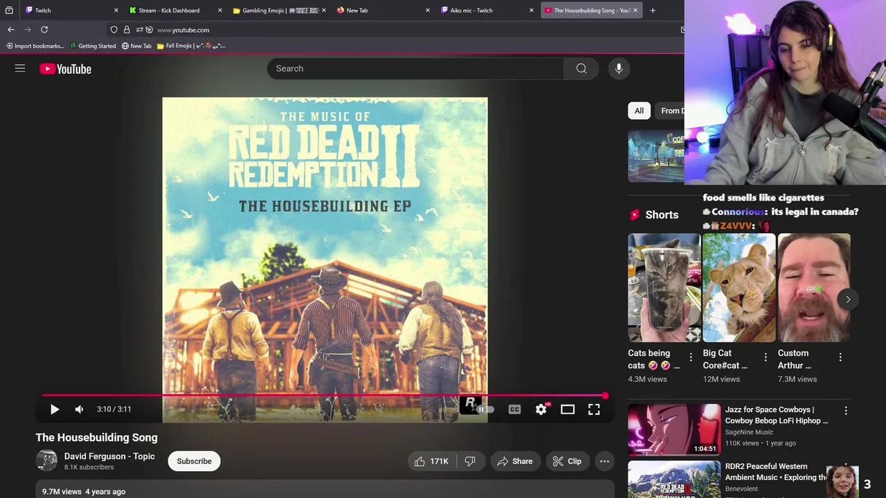Switch to the Aiko mic - Twitch tab
This screenshot has width=886, height=498.
[485, 10]
